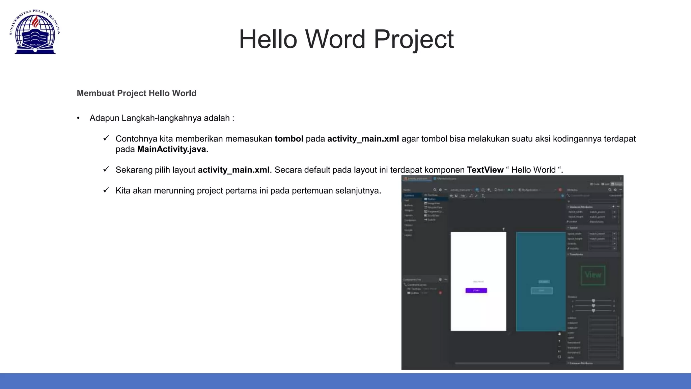This screenshot has width=691, height=389.
Task: Toggle the view options eye icon
Action: (x=451, y=196)
